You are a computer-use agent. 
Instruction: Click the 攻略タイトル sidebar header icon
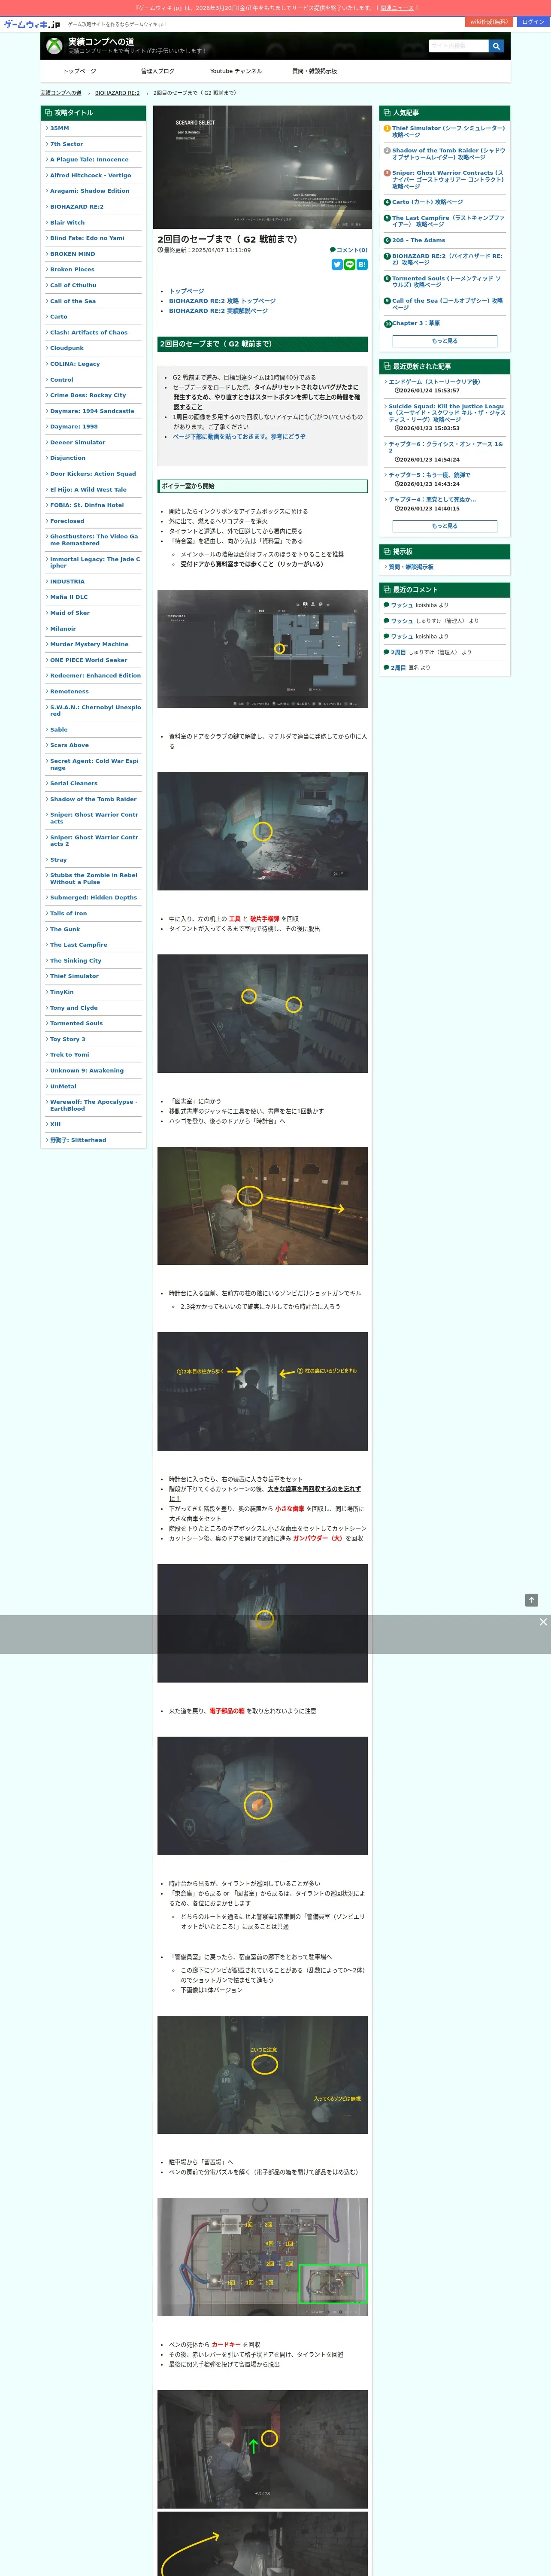click(x=48, y=113)
